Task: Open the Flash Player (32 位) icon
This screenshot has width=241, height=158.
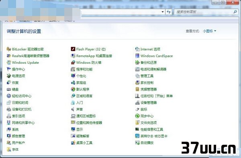Action: point(73,49)
